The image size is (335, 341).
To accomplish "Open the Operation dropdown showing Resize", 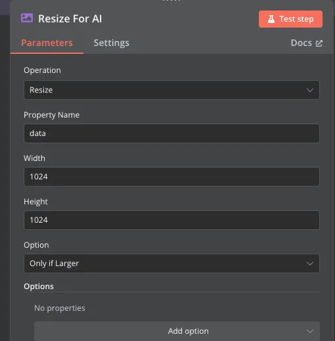I will pos(171,90).
